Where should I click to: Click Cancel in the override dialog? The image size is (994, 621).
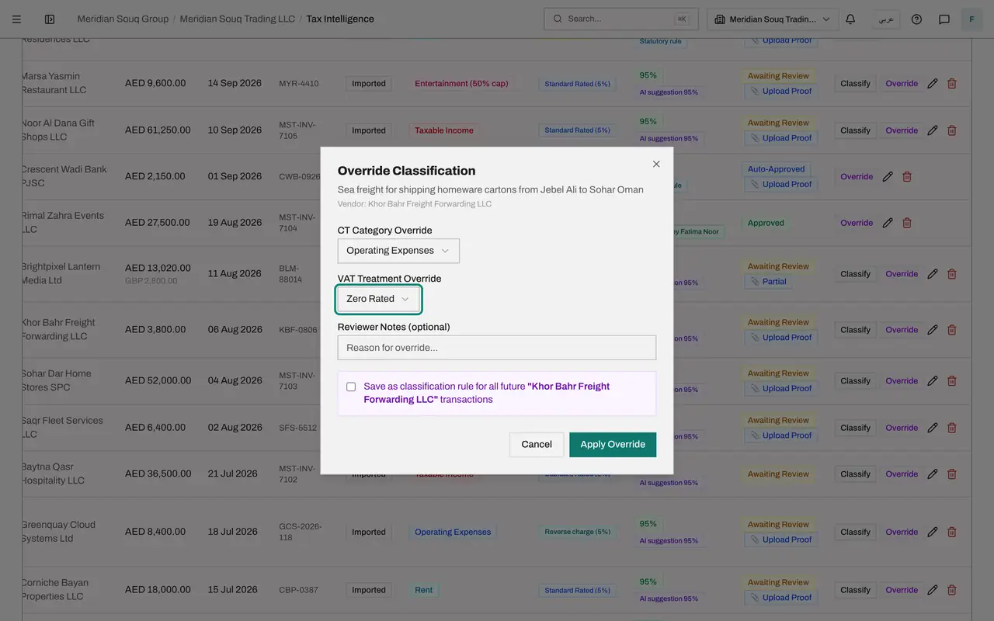point(537,445)
